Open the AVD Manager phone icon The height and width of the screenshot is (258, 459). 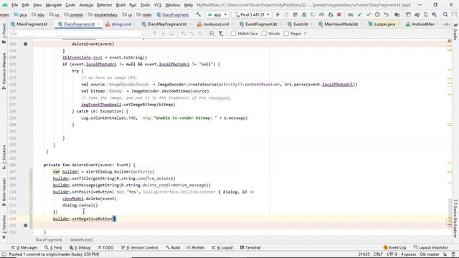tap(425, 14)
